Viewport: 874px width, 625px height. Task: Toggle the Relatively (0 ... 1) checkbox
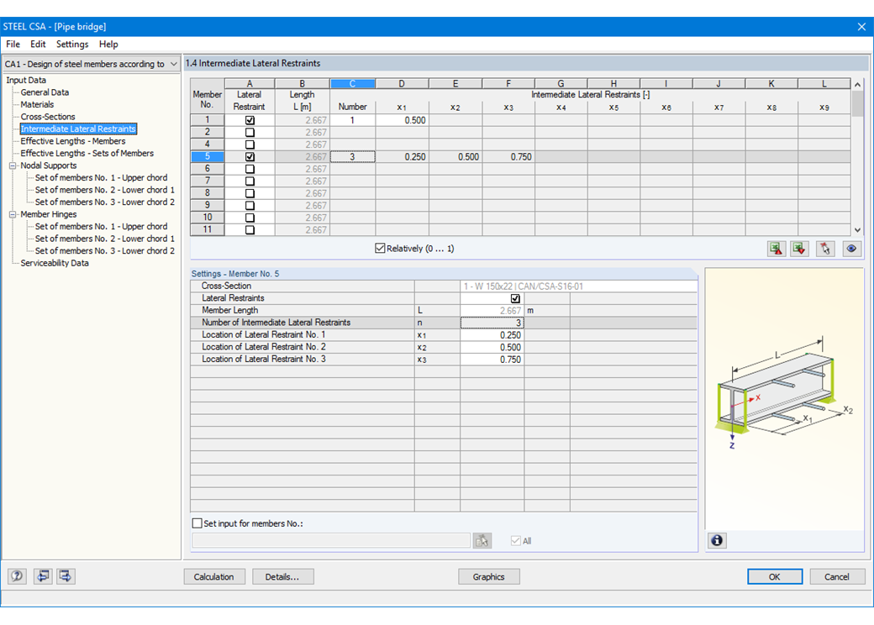[380, 249]
